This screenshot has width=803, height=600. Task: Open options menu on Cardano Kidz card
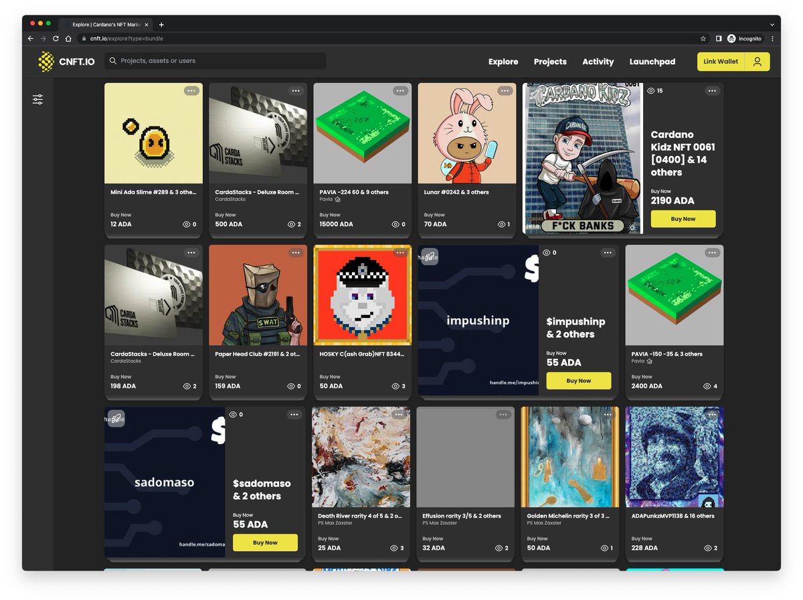[712, 90]
